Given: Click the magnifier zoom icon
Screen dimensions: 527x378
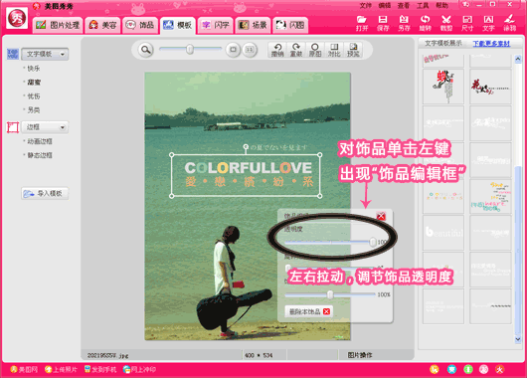Looking at the screenshot, I should (x=145, y=50).
